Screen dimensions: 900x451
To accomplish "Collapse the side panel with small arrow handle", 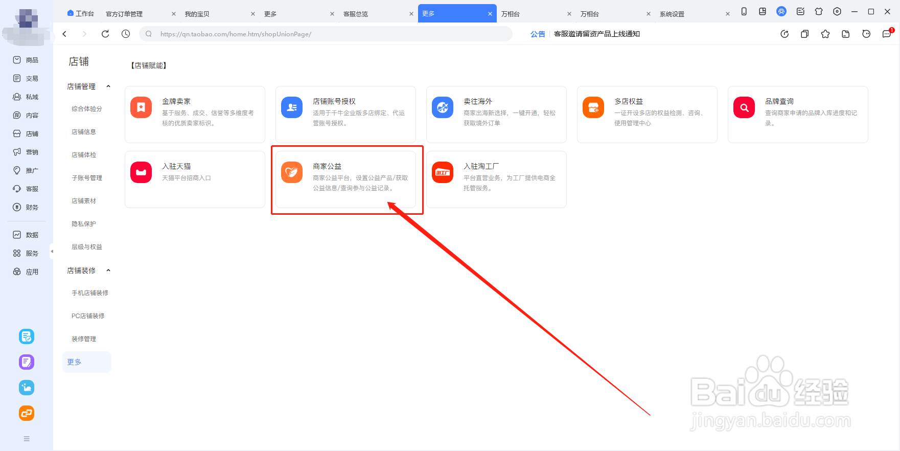I will point(52,251).
